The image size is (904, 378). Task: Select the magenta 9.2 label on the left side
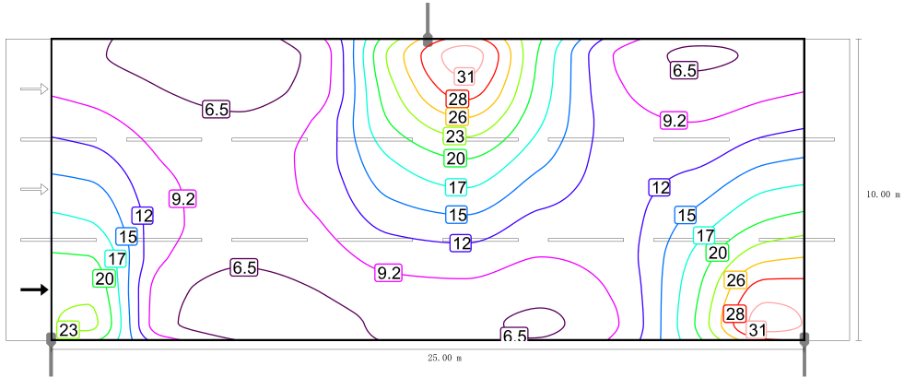[x=182, y=198]
